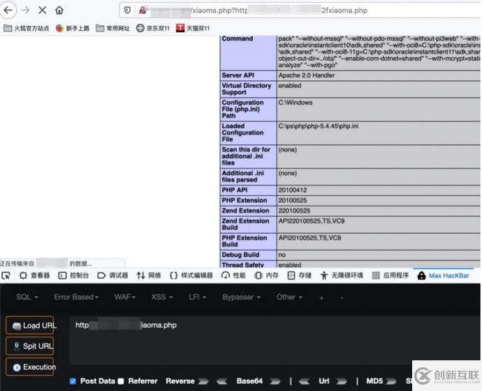Image resolution: width=482 pixels, height=391 pixels.
Task: Click the 'Additional .ini files parsed' label
Action: [x=243, y=176]
